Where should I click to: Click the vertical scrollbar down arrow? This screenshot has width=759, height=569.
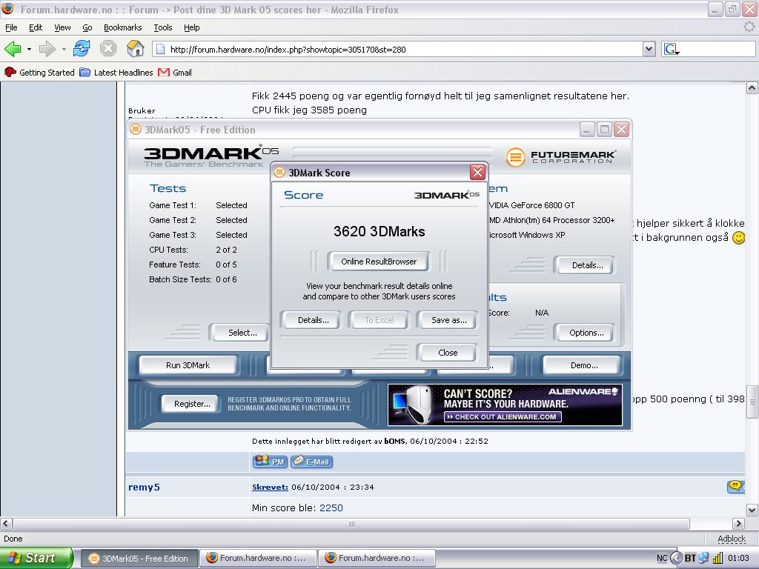coord(752,510)
